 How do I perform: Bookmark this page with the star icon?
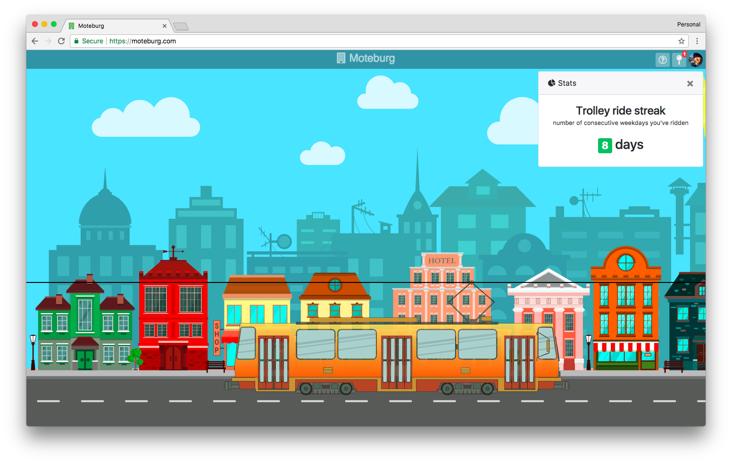681,41
